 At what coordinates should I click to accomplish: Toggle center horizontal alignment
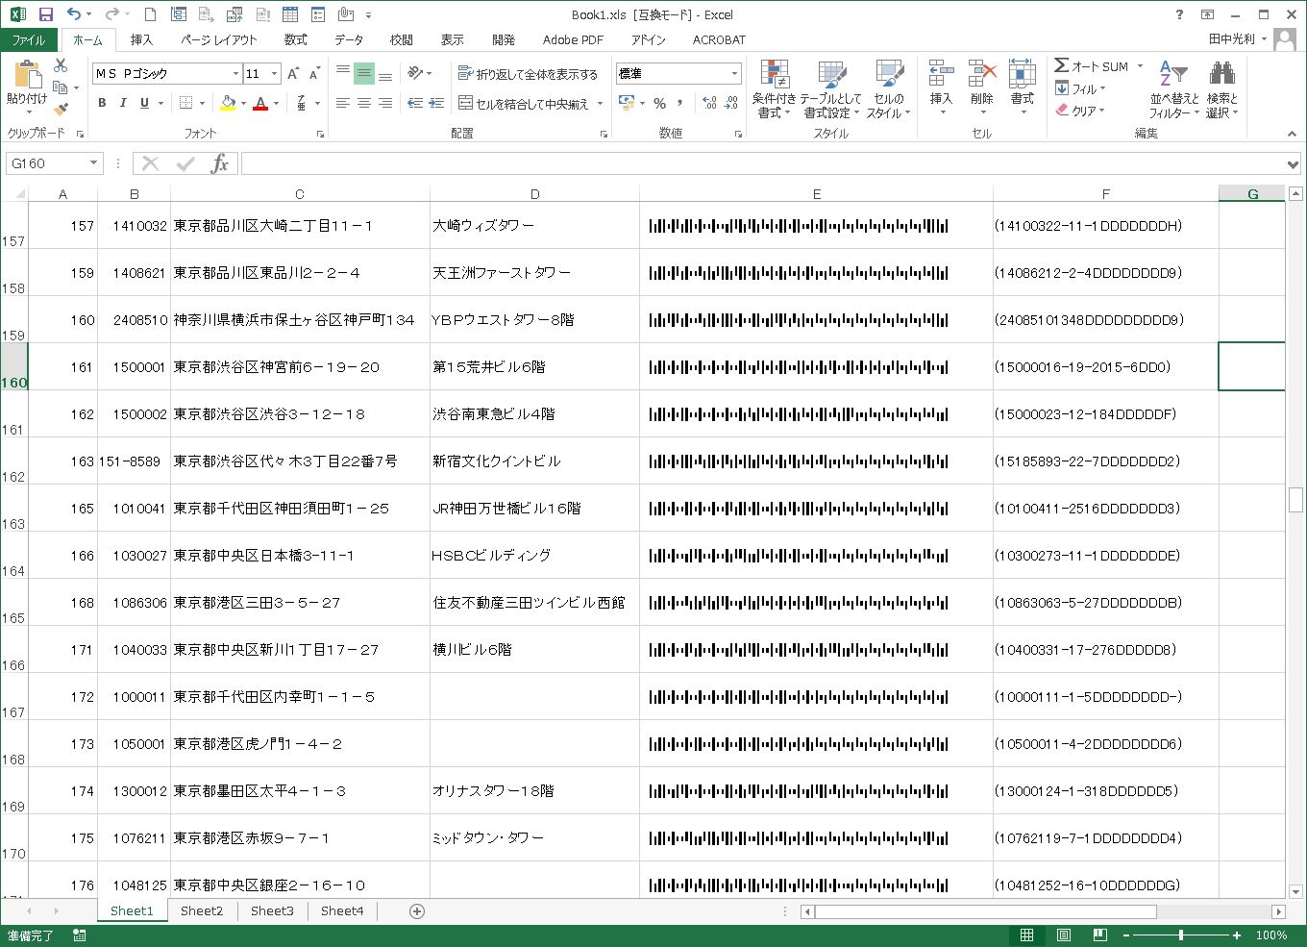[363, 103]
